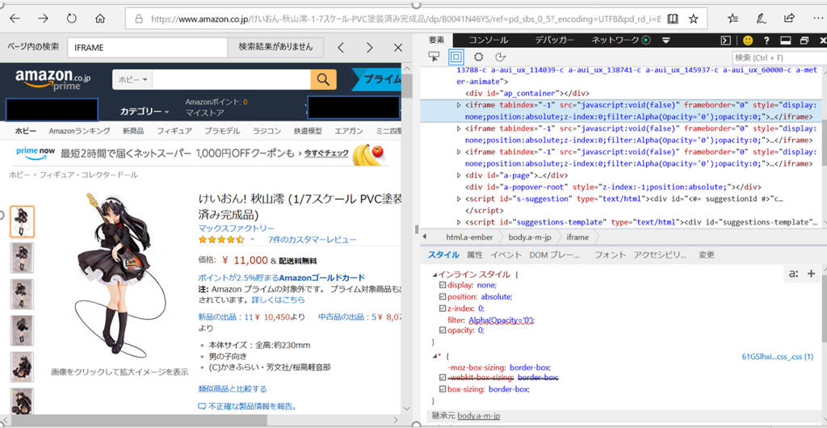Click the 今すぐチェック banner link
Viewport: 827px width, 428px height.
[x=326, y=153]
